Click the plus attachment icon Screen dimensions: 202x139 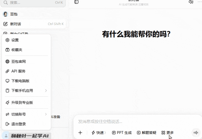[x=80, y=133]
